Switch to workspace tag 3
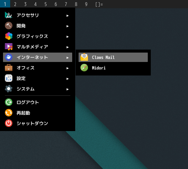Image resolution: width=188 pixels, height=169 pixels. click(x=25, y=4)
